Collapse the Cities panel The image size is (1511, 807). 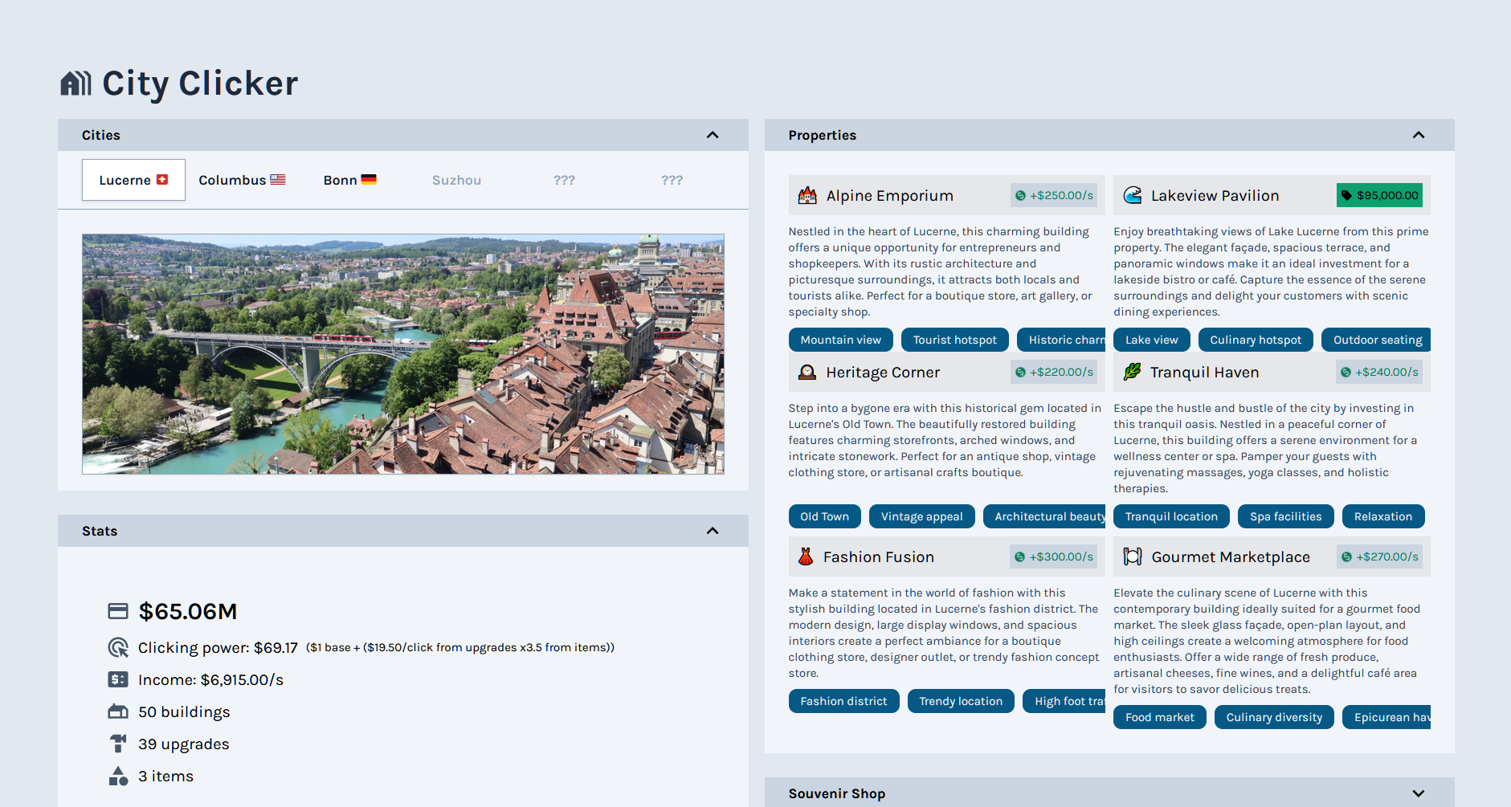tap(712, 135)
